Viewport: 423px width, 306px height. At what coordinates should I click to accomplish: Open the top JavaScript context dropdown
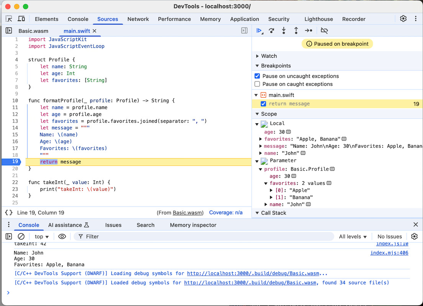tap(42, 236)
